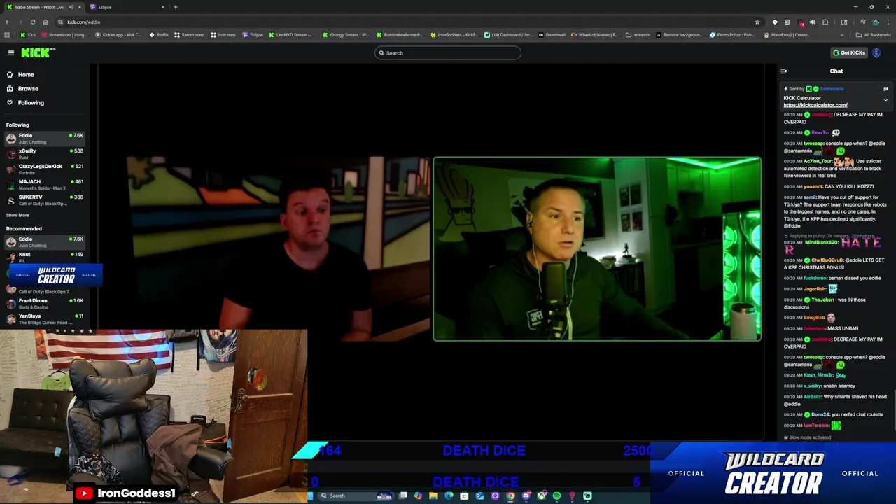This screenshot has width=896, height=504.
Task: Click Donn24 username in chat
Action: pyautogui.click(x=820, y=414)
